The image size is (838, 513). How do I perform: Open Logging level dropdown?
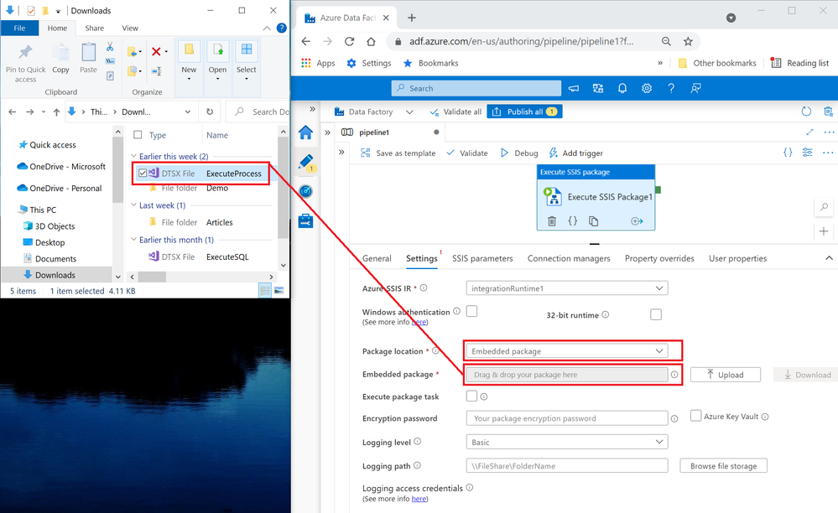566,442
